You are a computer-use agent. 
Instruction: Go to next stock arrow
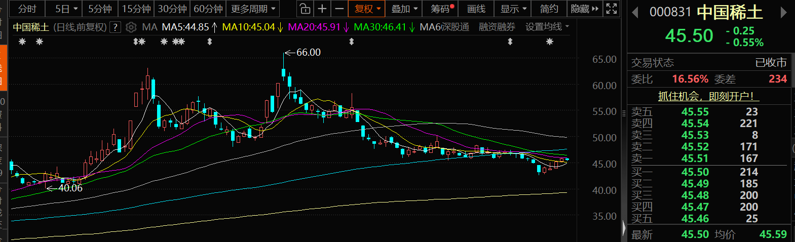tap(783, 13)
